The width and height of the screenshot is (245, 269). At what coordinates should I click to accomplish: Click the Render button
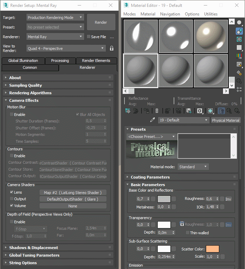tap(101, 22)
